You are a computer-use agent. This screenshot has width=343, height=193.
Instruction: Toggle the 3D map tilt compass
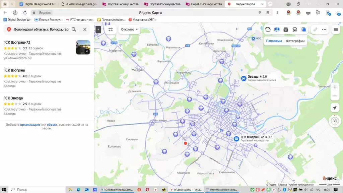tap(335, 121)
